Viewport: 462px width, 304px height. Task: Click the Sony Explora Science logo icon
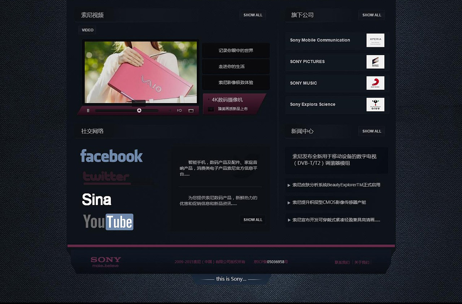click(375, 105)
